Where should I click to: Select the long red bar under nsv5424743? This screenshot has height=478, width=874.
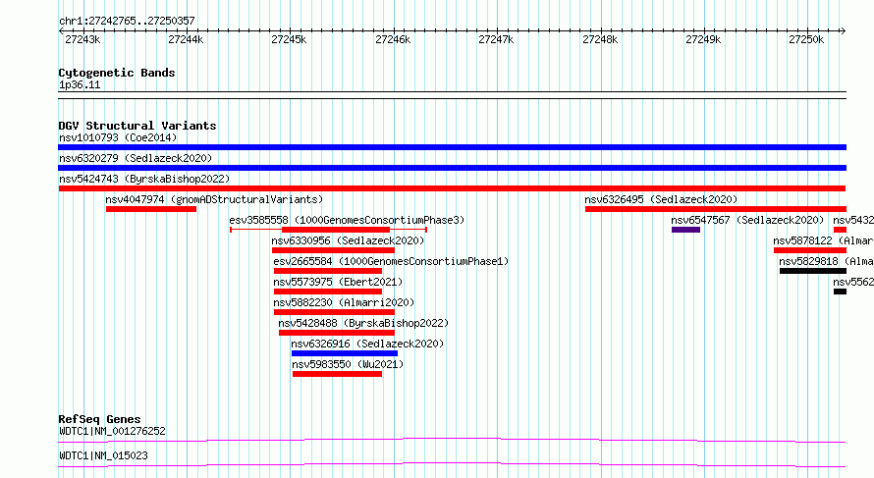pyautogui.click(x=452, y=188)
